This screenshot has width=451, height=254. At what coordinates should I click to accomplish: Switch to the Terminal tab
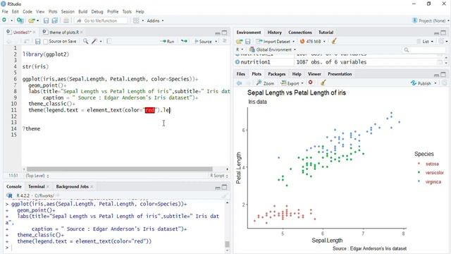(36, 186)
